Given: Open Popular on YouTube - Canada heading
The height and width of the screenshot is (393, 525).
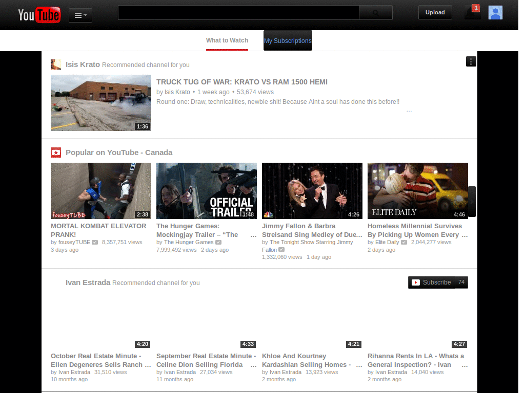Looking at the screenshot, I should (x=119, y=152).
